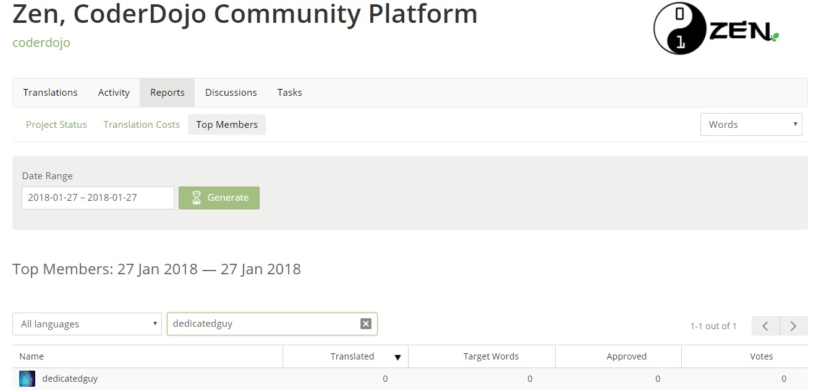
Task: Open the Tasks tab
Action: [x=289, y=93]
